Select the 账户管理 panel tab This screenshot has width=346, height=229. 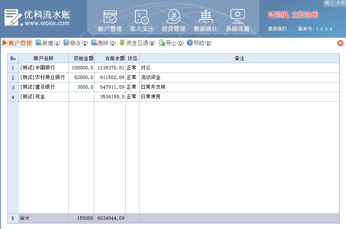pyautogui.click(x=17, y=43)
